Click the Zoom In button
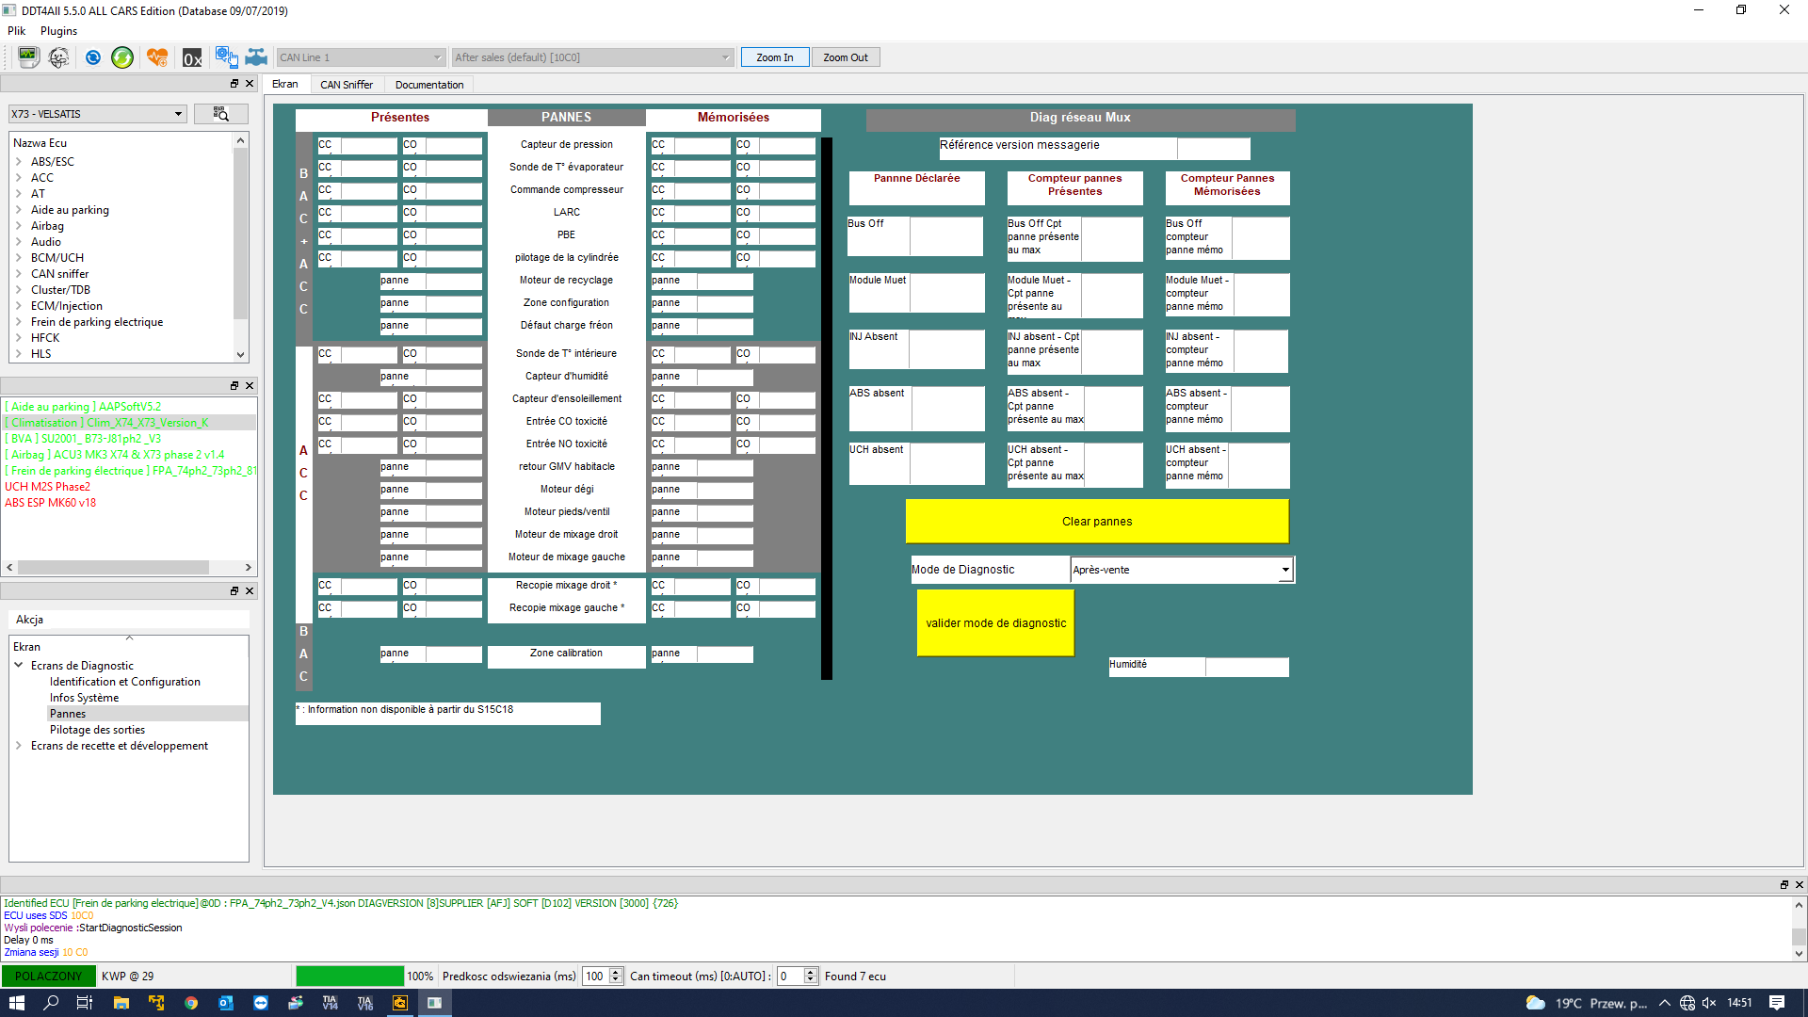1808x1017 pixels. [x=775, y=57]
